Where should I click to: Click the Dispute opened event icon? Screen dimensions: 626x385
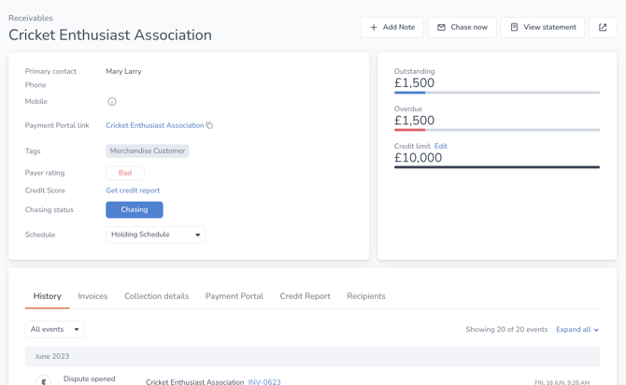(x=43, y=380)
